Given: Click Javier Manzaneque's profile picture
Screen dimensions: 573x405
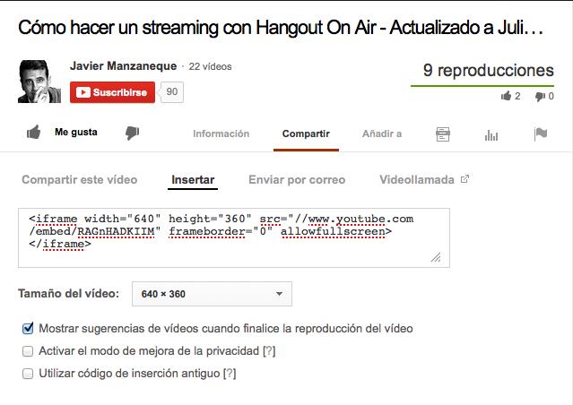Looking at the screenshot, I should (39, 82).
